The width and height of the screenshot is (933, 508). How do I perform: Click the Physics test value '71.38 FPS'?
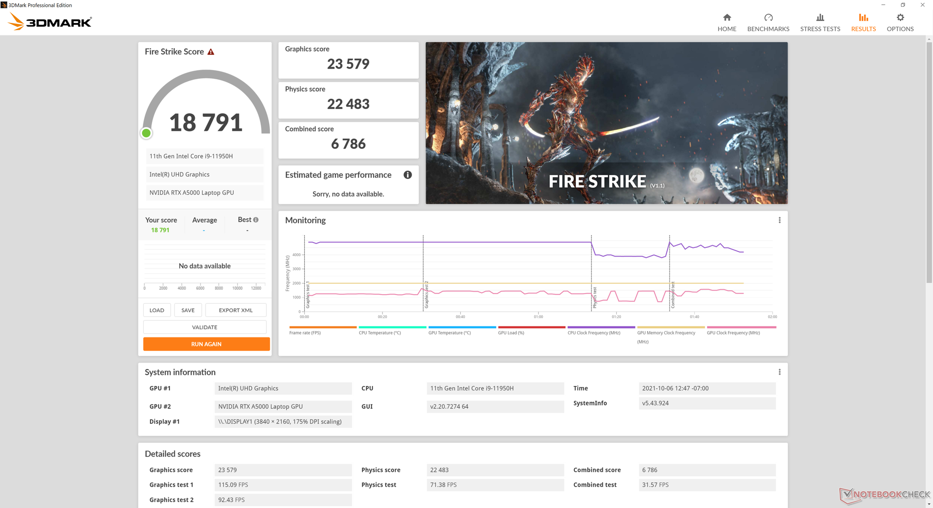click(x=495, y=485)
